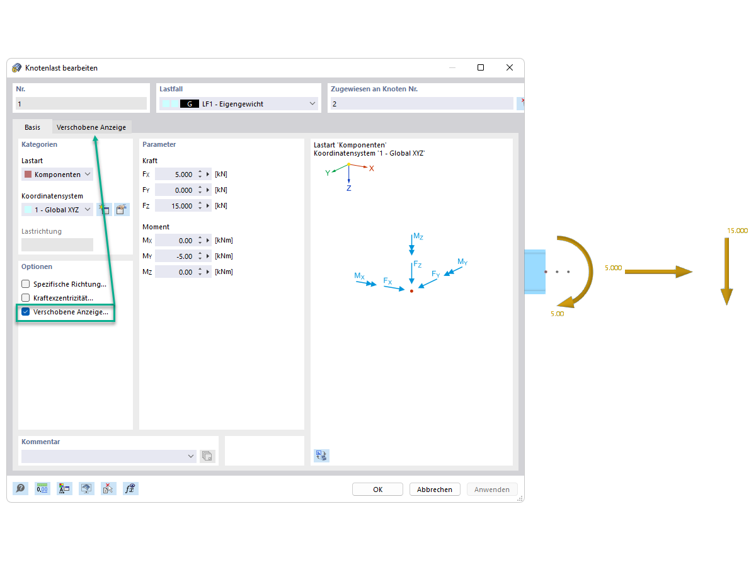Click the black G badge in Lastfall
756x567 pixels.
pyautogui.click(x=190, y=104)
